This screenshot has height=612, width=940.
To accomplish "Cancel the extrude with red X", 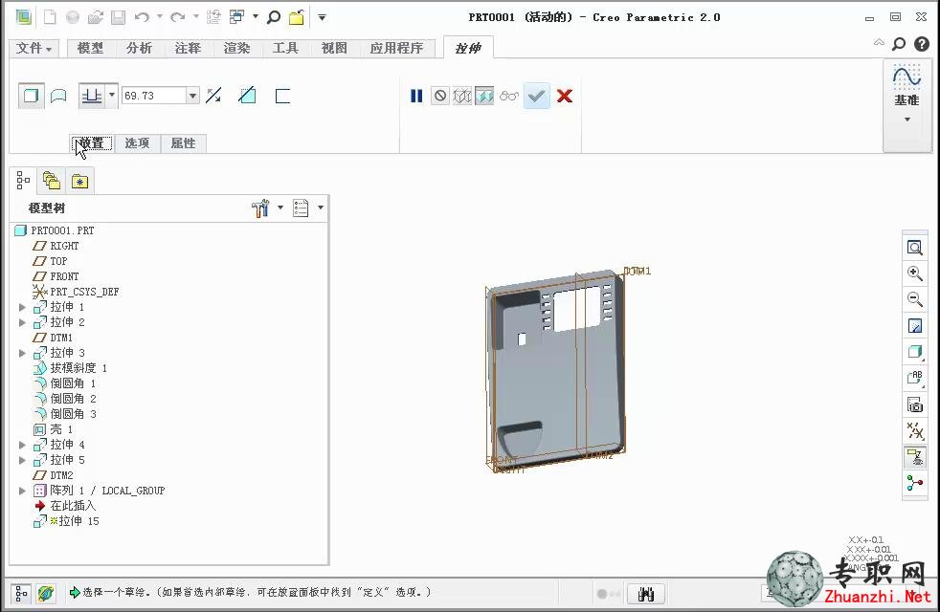I will 564,96.
